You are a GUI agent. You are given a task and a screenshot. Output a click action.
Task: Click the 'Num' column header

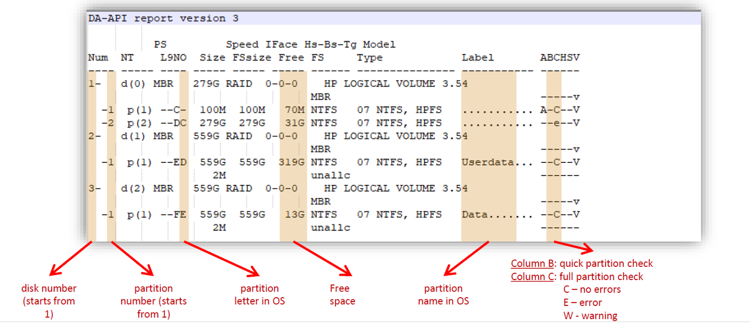pos(98,58)
